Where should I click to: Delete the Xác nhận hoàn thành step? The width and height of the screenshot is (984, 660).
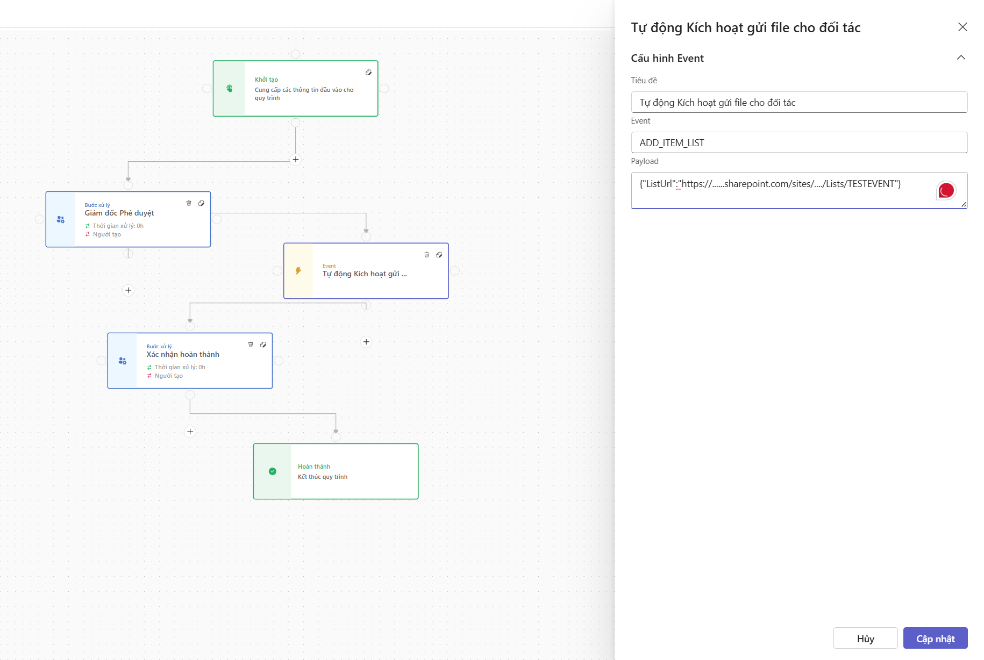tap(251, 345)
